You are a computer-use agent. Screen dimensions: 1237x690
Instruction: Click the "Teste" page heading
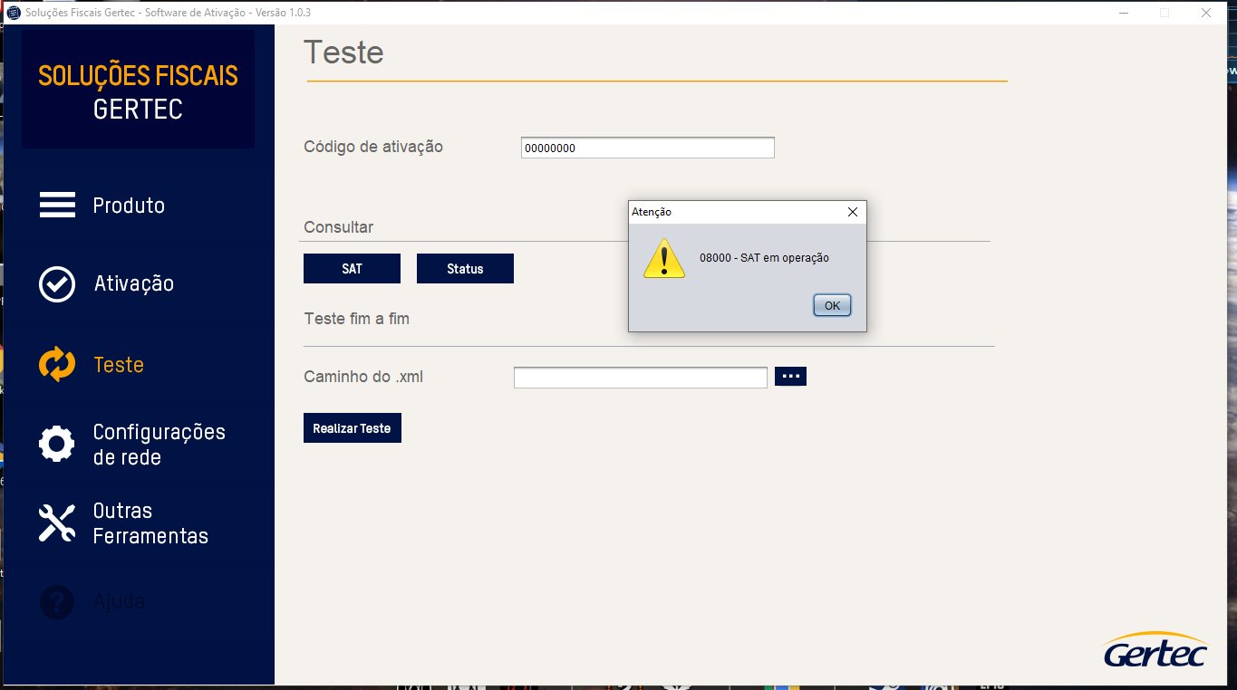pyautogui.click(x=343, y=53)
